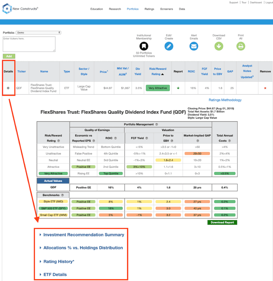Click help icon under Market-Implied GAP
The height and width of the screenshot is (281, 273).
pyautogui.click(x=198, y=141)
